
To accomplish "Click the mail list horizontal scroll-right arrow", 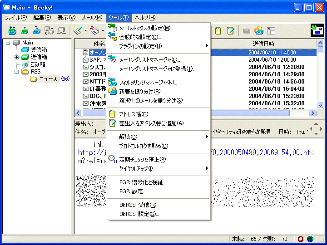I will tap(312, 113).
